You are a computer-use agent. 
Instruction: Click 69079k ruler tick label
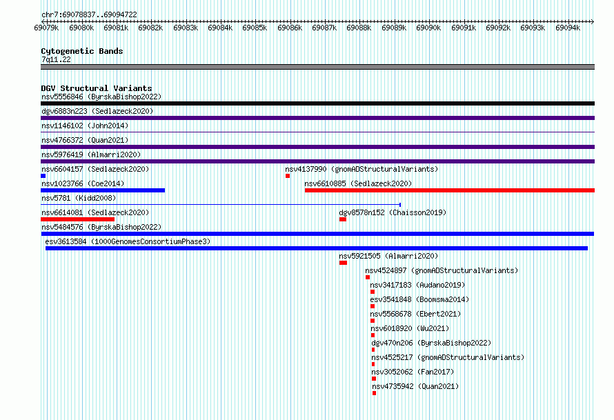pyautogui.click(x=47, y=28)
